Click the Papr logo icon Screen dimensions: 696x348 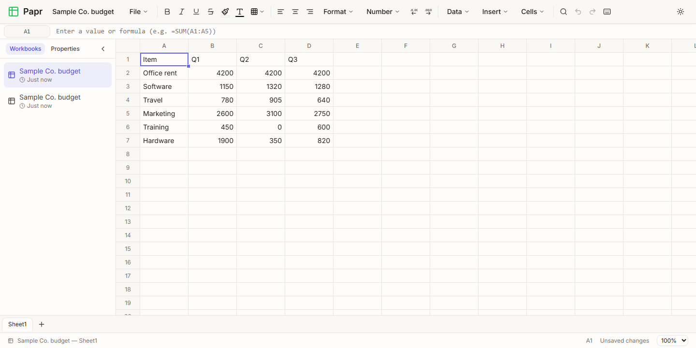coord(14,12)
